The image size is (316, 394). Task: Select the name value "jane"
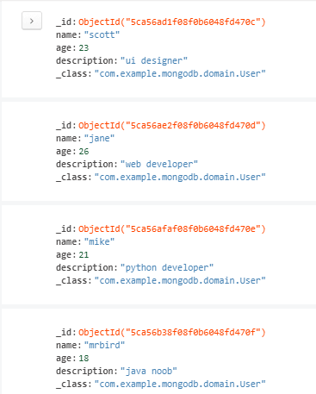[99, 138]
